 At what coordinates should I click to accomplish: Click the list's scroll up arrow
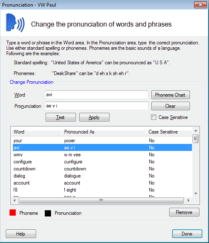(196, 131)
